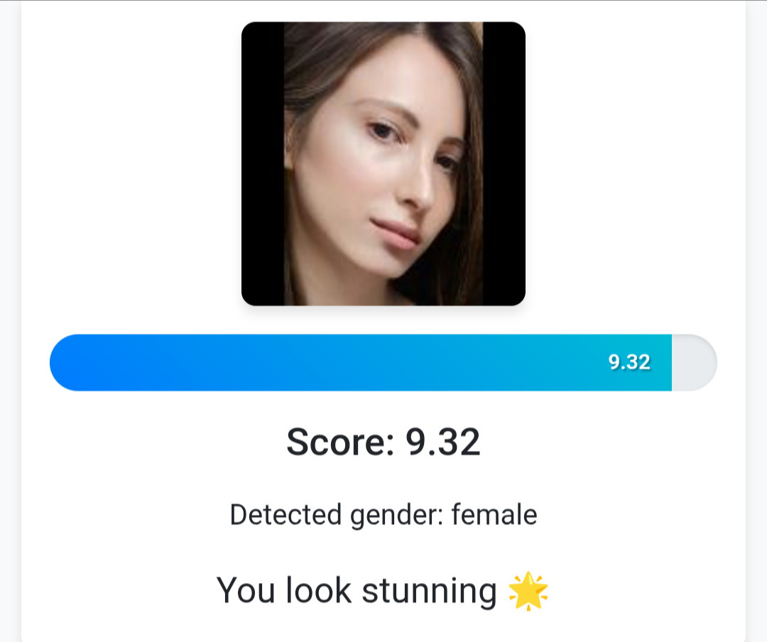Click the gray page margin right of the card
Image resolution: width=767 pixels, height=642 pixels.
coord(757,321)
